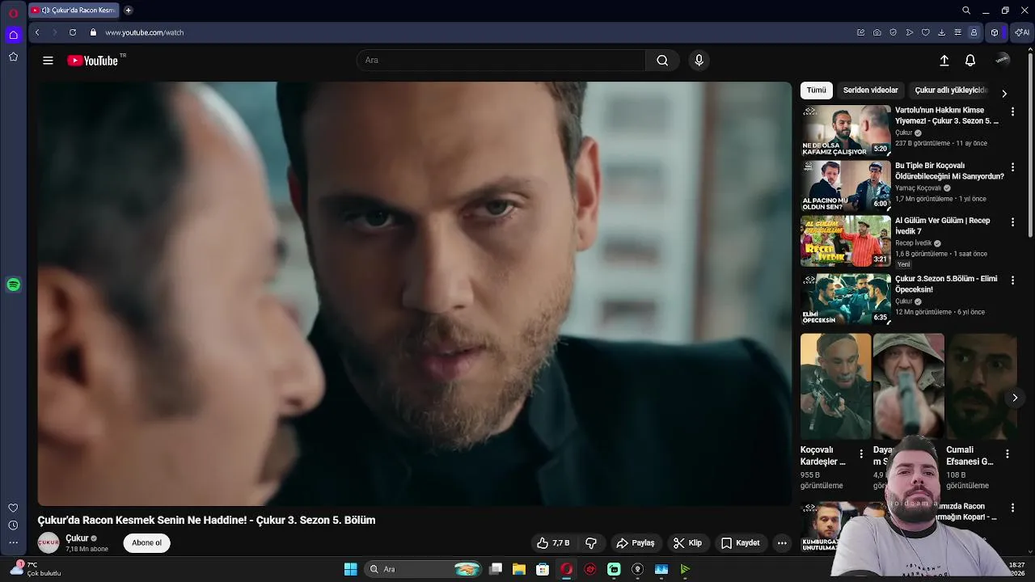Open sidebar heart (pinboards) icon
This screenshot has width=1035, height=582.
13,508
